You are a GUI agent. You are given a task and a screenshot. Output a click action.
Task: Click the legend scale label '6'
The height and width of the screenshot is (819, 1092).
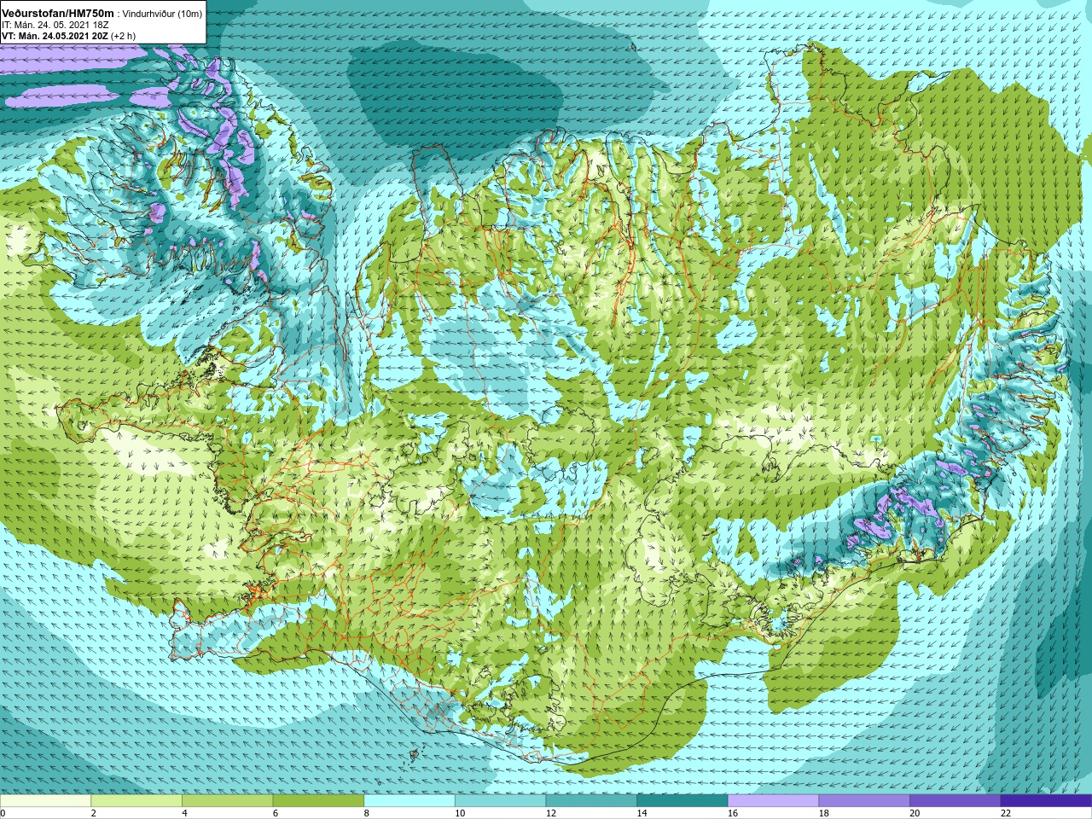pyautogui.click(x=275, y=813)
